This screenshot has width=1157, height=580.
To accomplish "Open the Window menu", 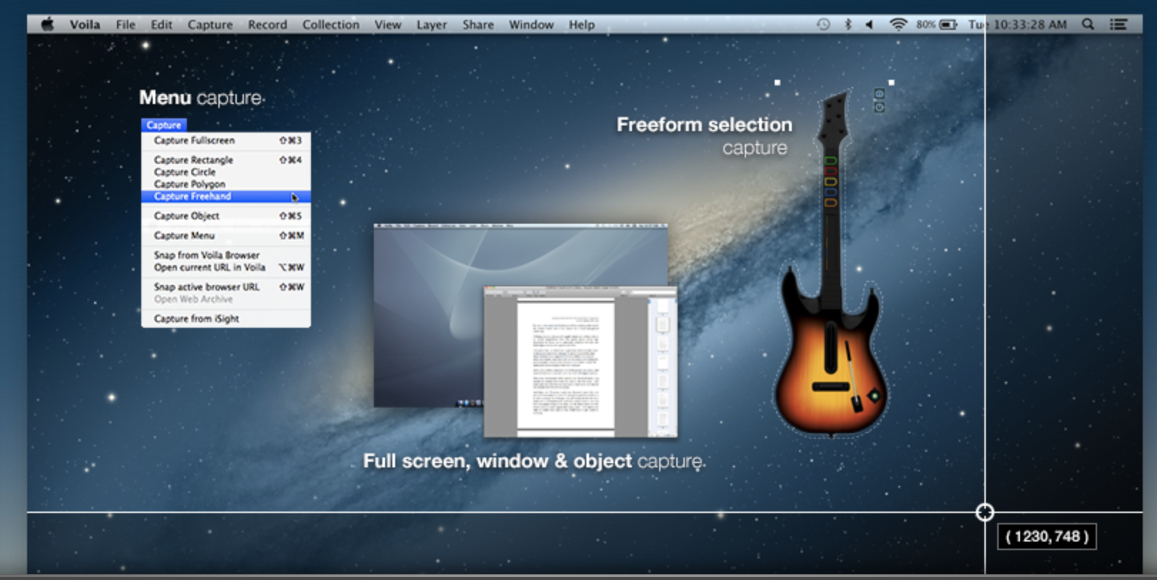I will click(x=531, y=24).
